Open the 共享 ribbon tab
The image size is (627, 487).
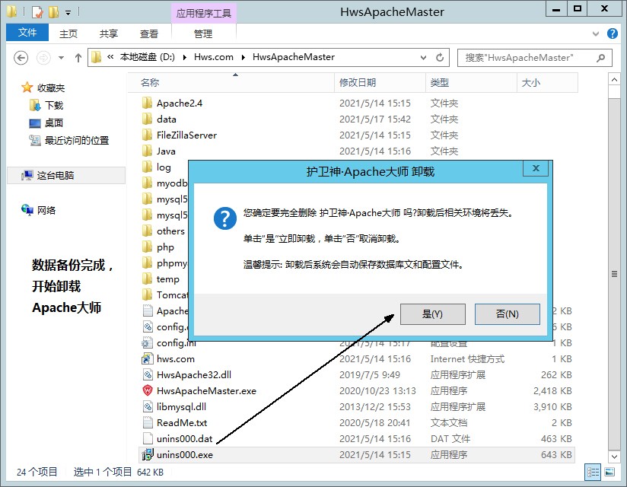point(109,34)
